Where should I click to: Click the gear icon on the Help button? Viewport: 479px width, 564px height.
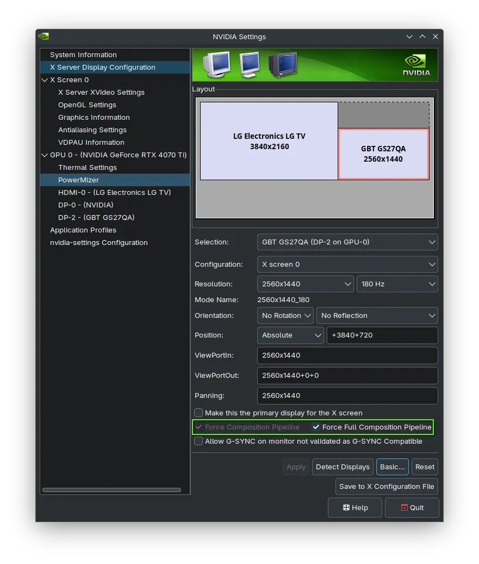pyautogui.click(x=347, y=507)
